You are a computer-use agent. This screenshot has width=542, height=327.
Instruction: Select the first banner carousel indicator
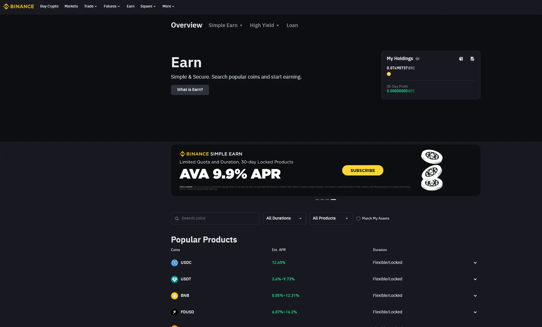[x=317, y=199]
